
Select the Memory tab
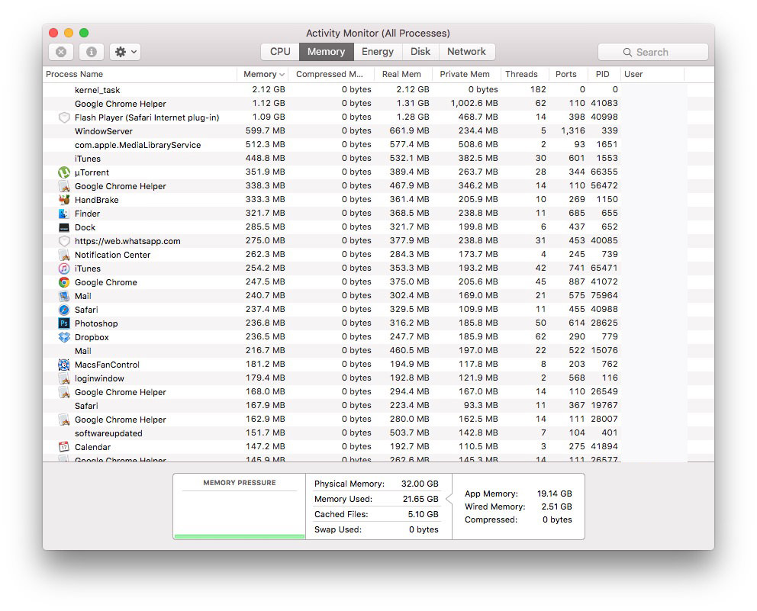327,52
